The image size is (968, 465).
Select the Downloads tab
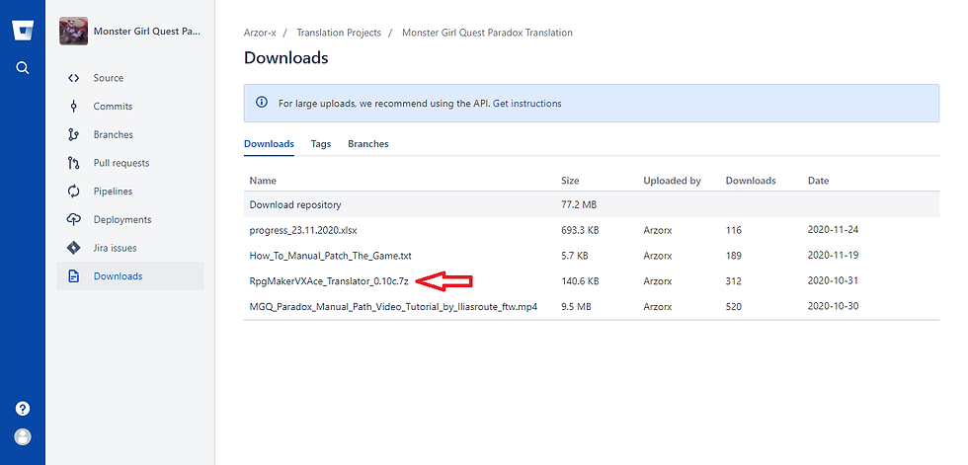point(269,144)
